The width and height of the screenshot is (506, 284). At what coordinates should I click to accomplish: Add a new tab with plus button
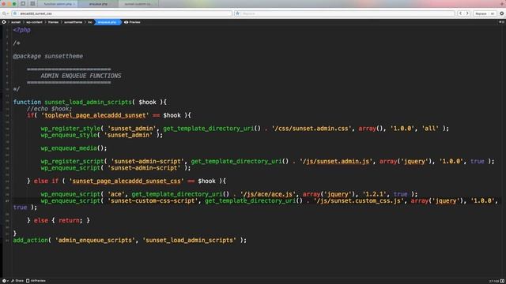502,4
